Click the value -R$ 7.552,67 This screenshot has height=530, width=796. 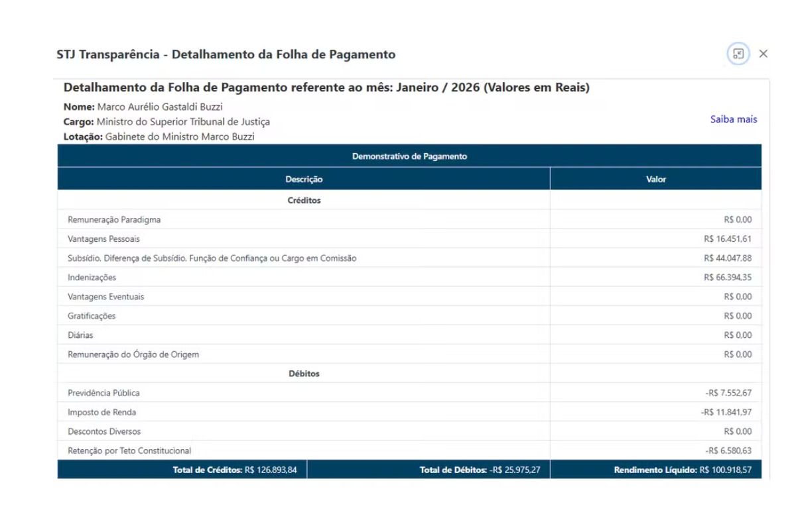pyautogui.click(x=728, y=393)
